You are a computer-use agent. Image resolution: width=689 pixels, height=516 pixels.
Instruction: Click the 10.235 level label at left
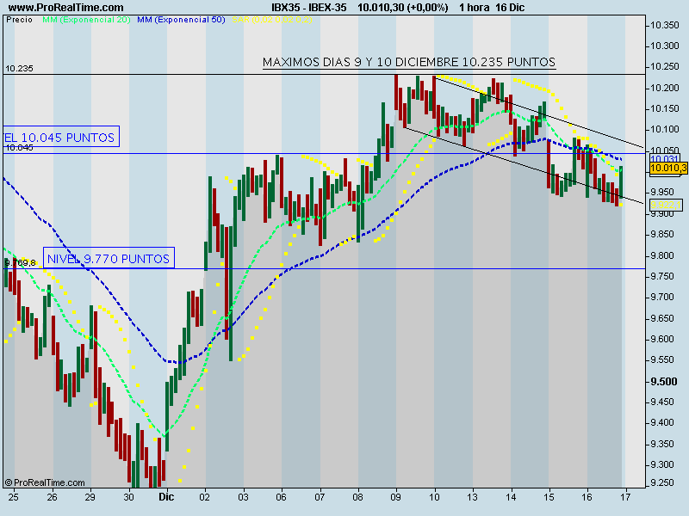(x=19, y=69)
